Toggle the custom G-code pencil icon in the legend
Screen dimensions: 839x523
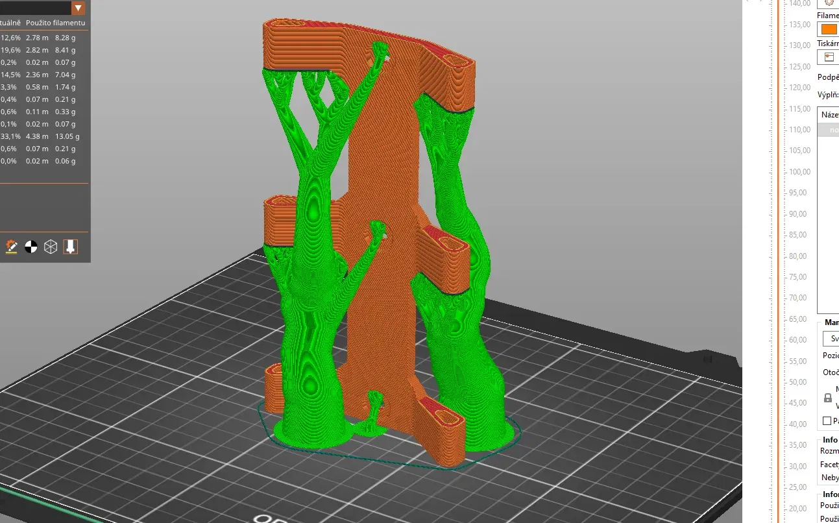click(x=11, y=247)
